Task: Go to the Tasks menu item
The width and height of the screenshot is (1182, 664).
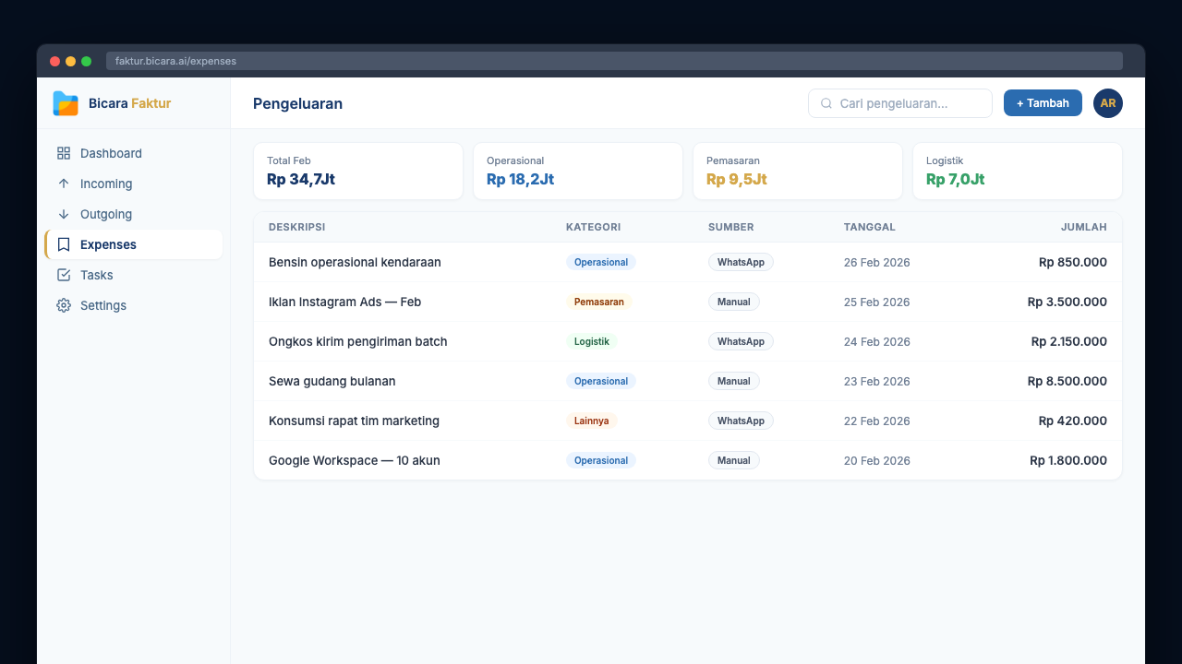Action: point(97,275)
